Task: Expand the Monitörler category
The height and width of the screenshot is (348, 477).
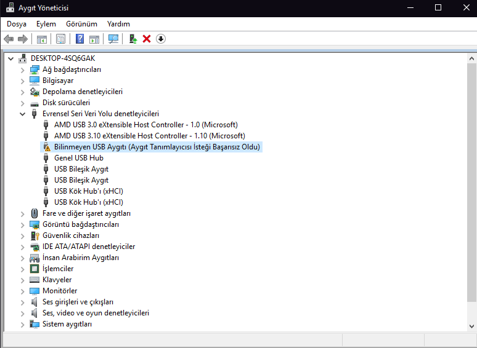Action: 22,291
